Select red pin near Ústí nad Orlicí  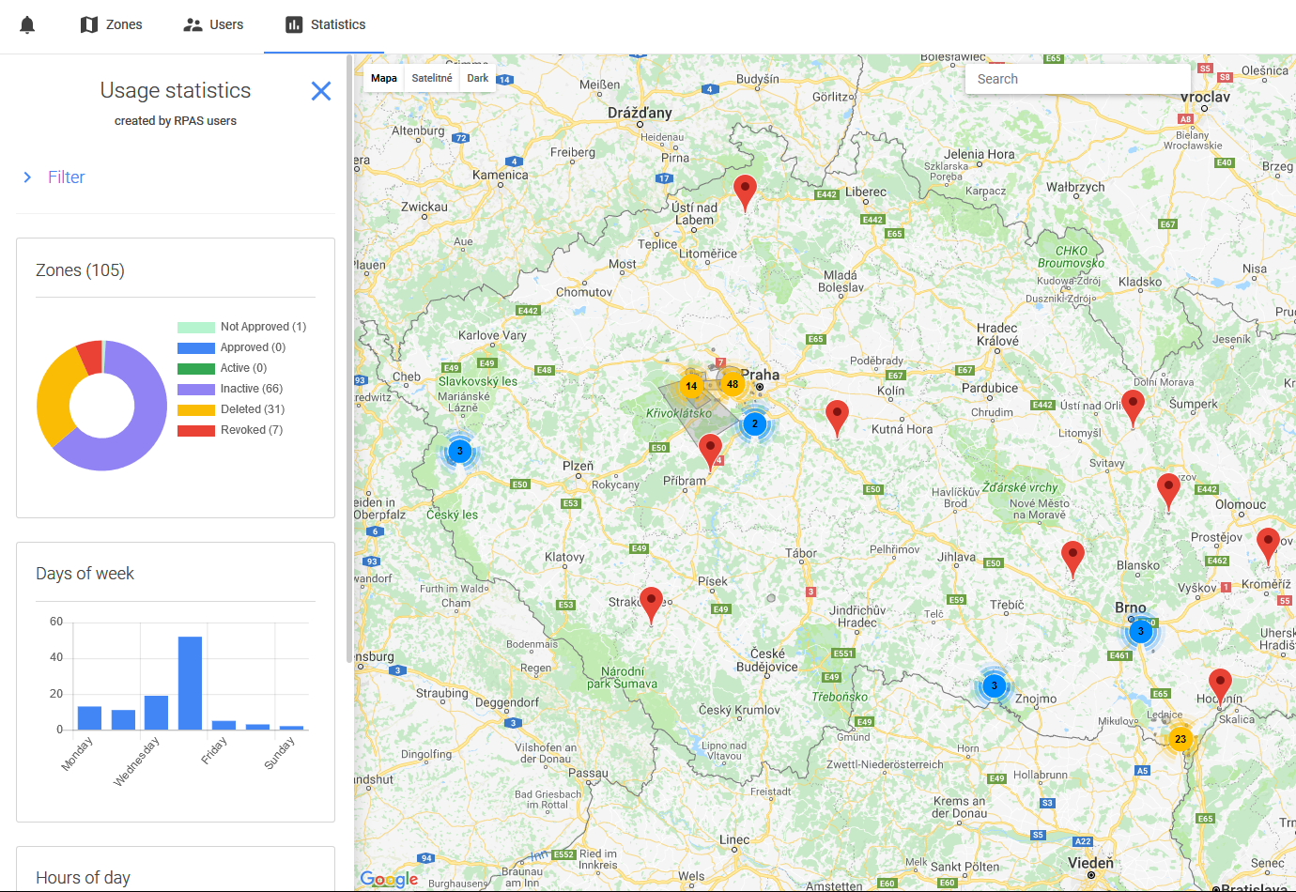pos(1134,408)
